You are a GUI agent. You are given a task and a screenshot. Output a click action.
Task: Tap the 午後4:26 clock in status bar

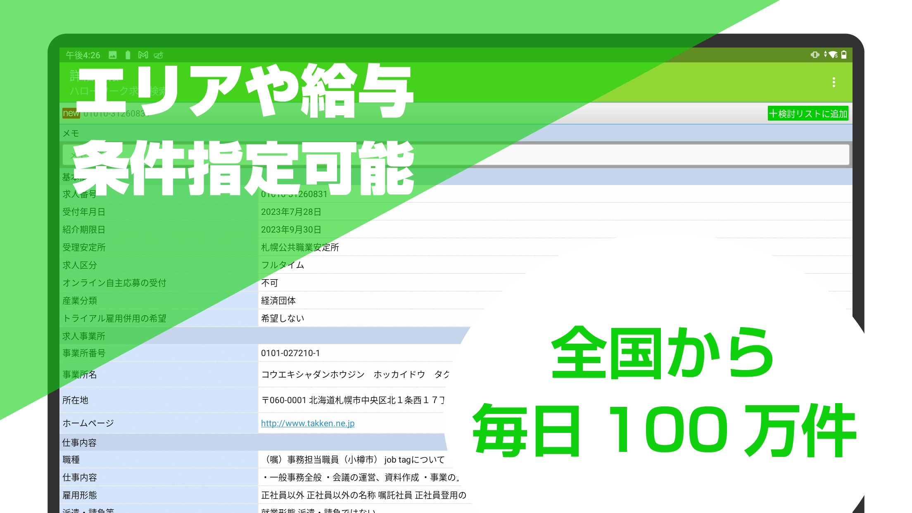point(83,55)
